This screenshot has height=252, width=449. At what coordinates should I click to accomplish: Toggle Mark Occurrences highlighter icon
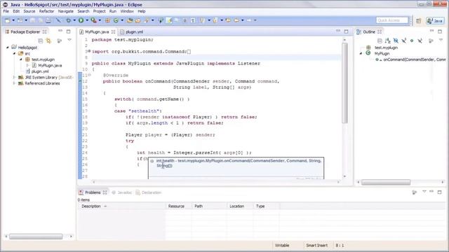pos(170,20)
